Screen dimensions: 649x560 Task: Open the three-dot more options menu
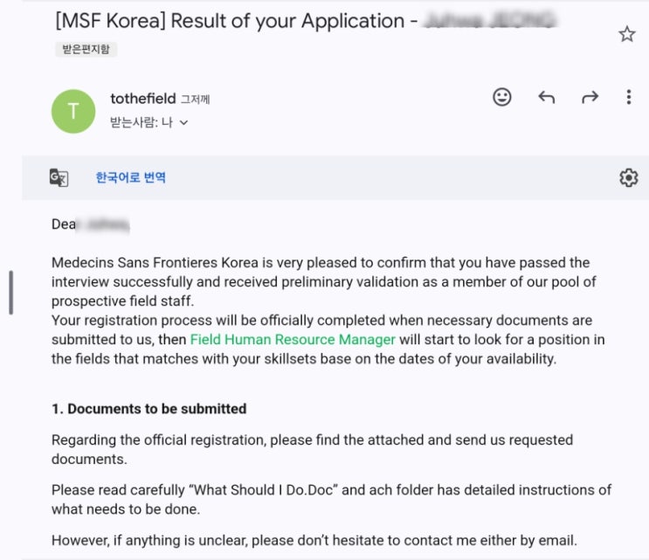pyautogui.click(x=628, y=97)
